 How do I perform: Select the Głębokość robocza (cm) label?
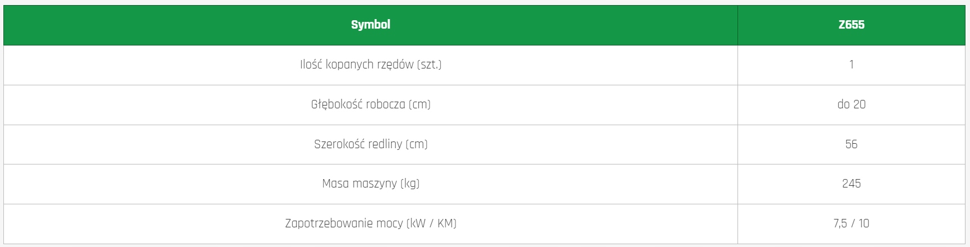tap(370, 104)
